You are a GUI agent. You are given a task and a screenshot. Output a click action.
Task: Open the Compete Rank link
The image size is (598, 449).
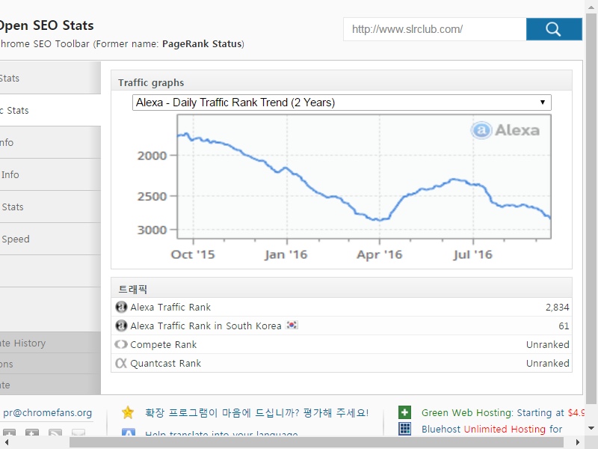click(x=163, y=344)
